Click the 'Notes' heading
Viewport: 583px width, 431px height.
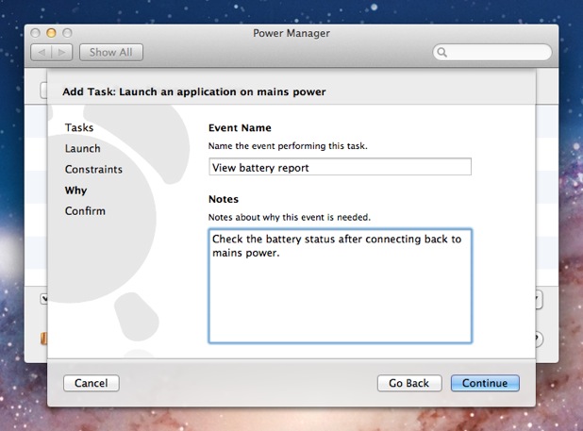pyautogui.click(x=224, y=199)
